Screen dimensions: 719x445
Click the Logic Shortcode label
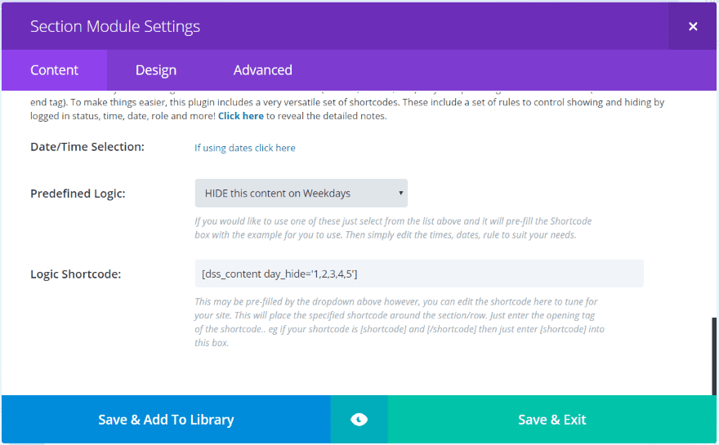pos(75,274)
